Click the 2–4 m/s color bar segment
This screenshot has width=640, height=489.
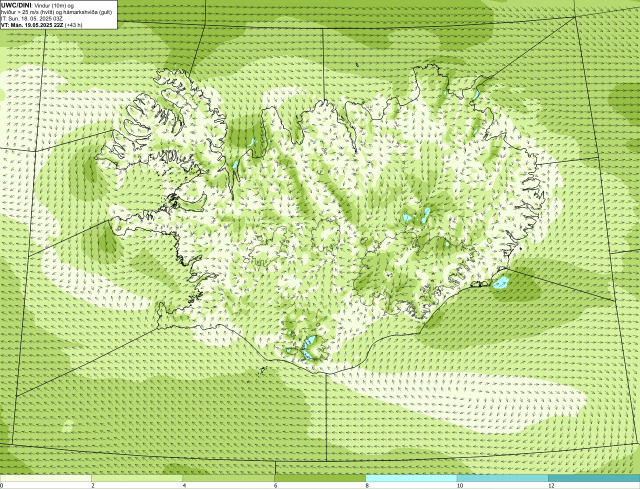pyautogui.click(x=137, y=478)
